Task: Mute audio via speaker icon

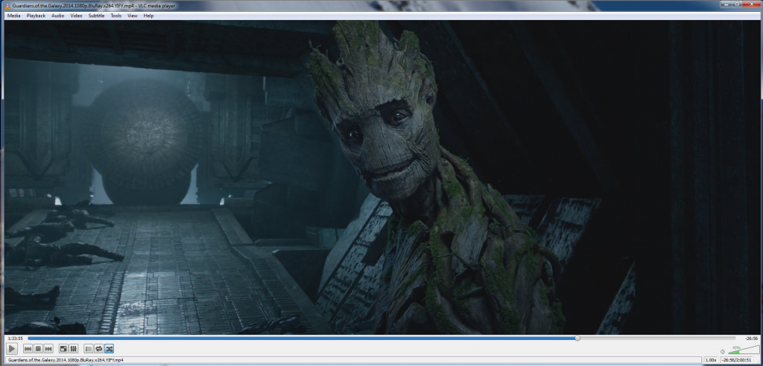Action: pos(723,351)
